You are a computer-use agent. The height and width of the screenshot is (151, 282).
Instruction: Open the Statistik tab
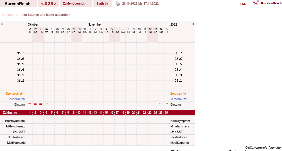(x=102, y=4)
